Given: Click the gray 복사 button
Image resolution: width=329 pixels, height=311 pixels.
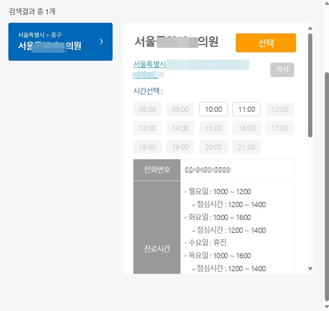Looking at the screenshot, I should 282,70.
